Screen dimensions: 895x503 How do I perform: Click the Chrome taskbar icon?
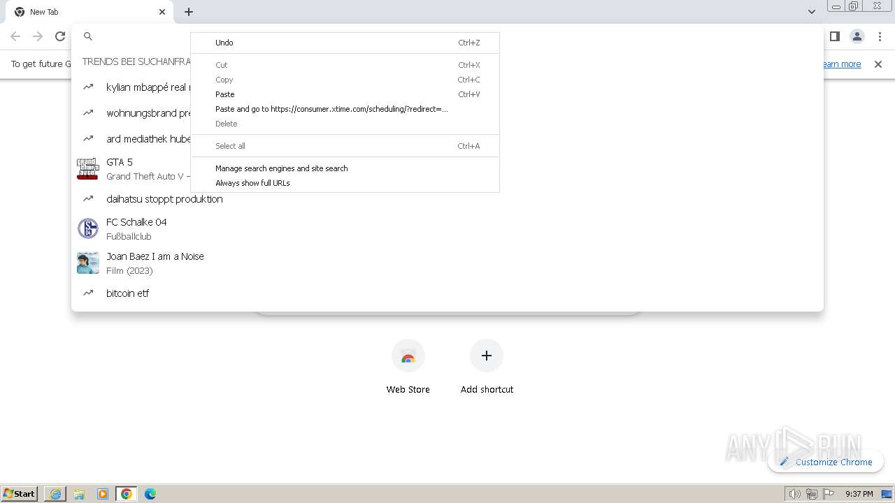coord(127,494)
